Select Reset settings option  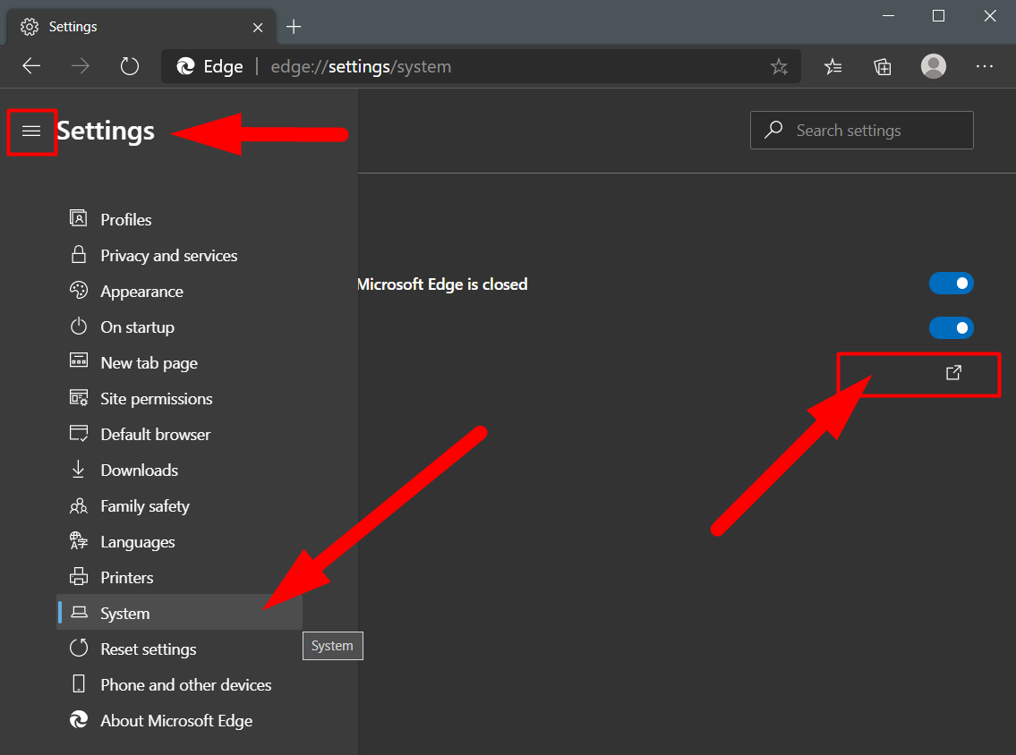coord(148,649)
